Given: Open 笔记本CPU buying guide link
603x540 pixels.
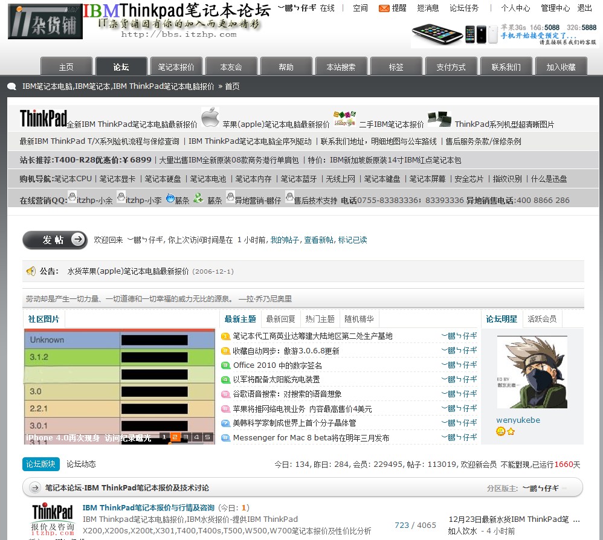Looking at the screenshot, I should tap(73, 179).
